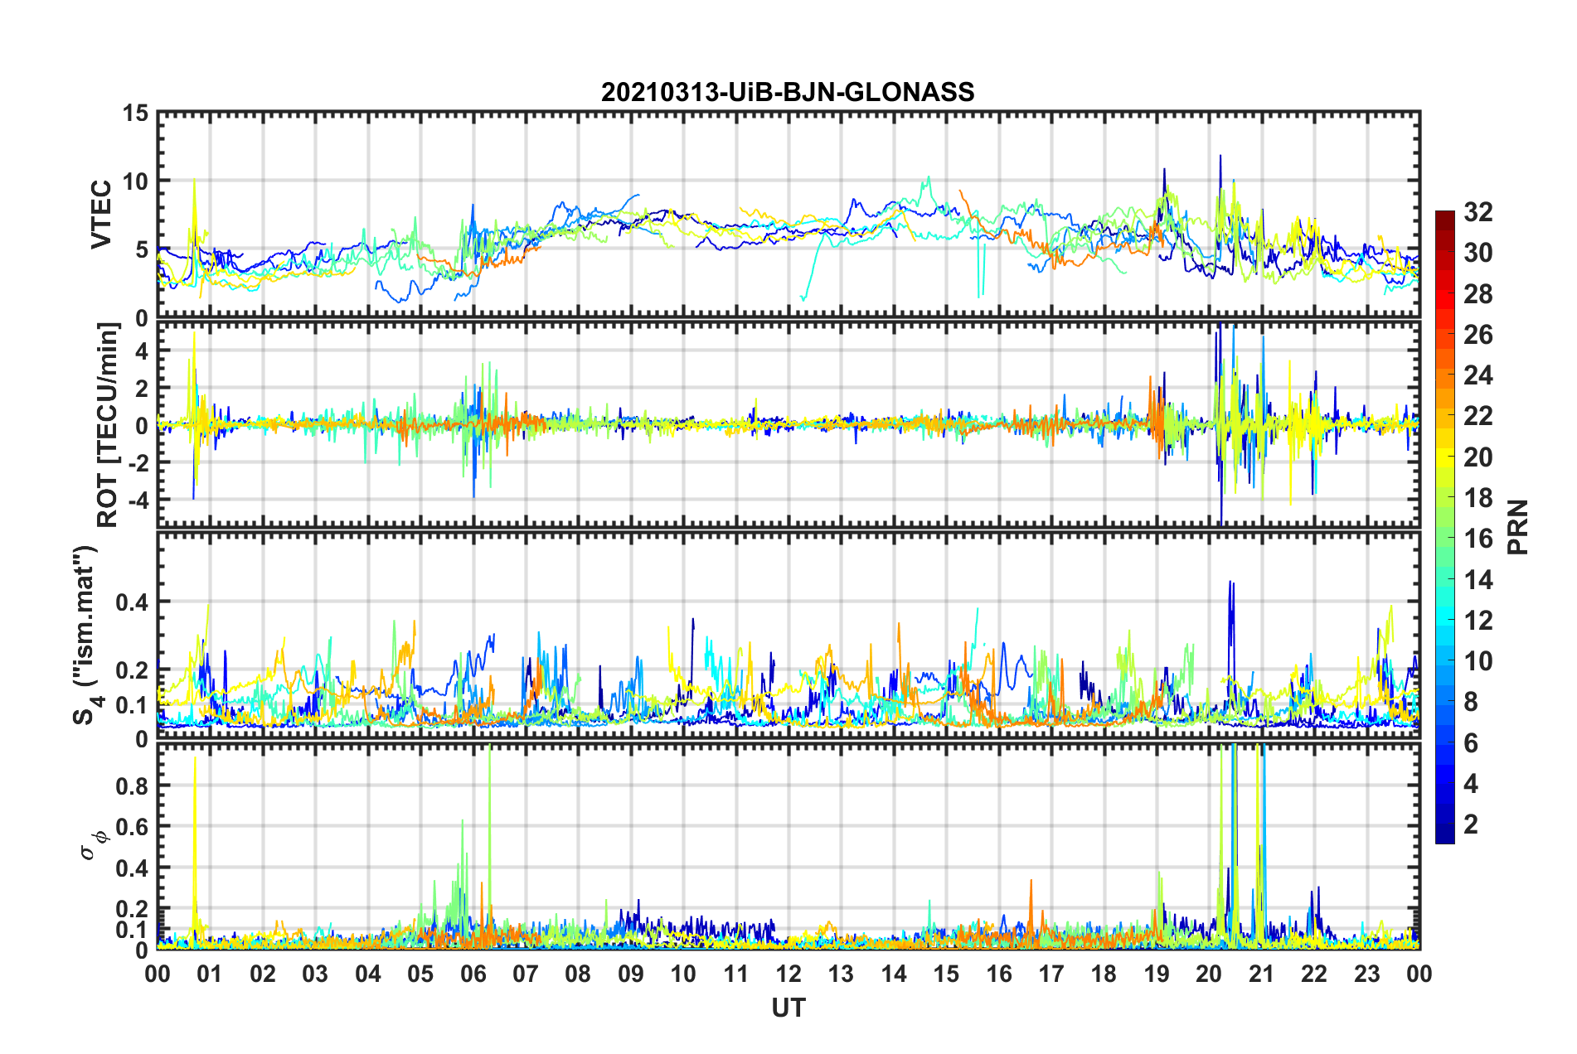Click the x-axis tick label 16
The width and height of the screenshot is (1577, 1054).
(x=999, y=974)
